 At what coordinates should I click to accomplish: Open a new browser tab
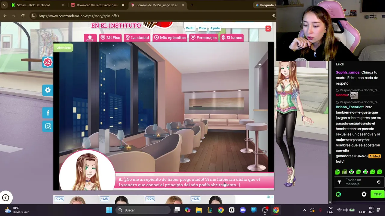(192, 5)
